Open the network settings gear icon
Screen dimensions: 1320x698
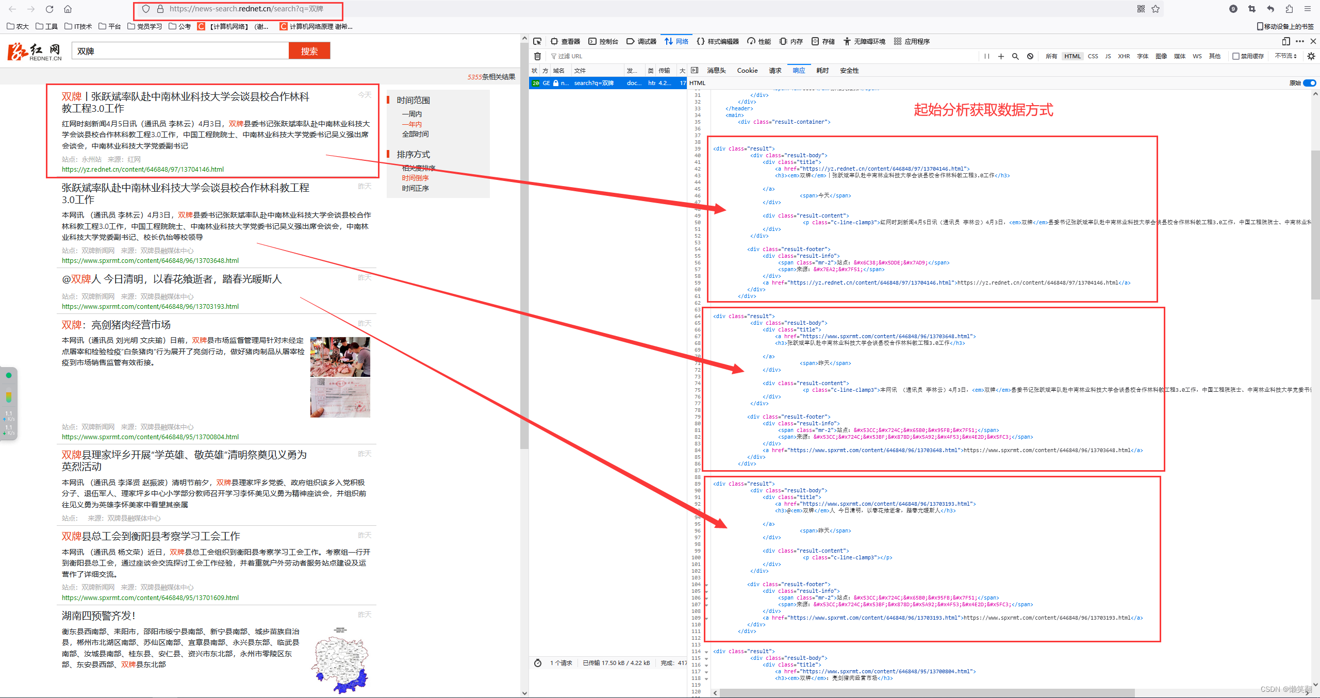(1311, 56)
